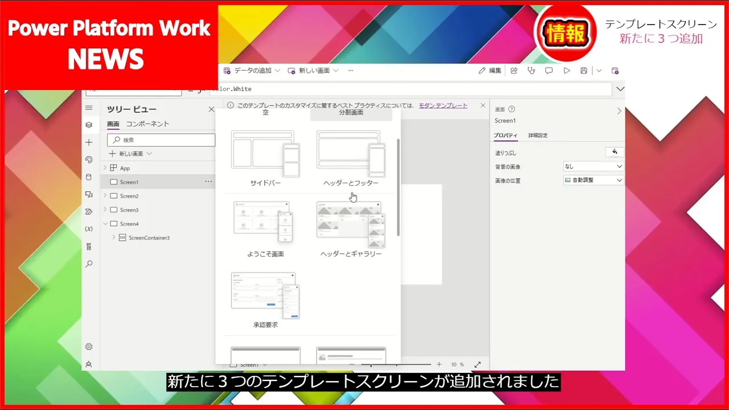
Task: Close the Tree view panel
Action: pos(211,109)
